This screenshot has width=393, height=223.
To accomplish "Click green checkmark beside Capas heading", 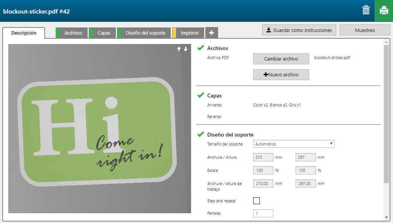I will [201, 95].
